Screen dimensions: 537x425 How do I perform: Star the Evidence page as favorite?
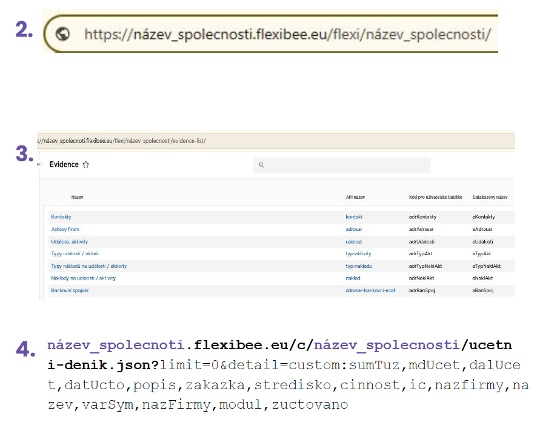pyautogui.click(x=86, y=165)
